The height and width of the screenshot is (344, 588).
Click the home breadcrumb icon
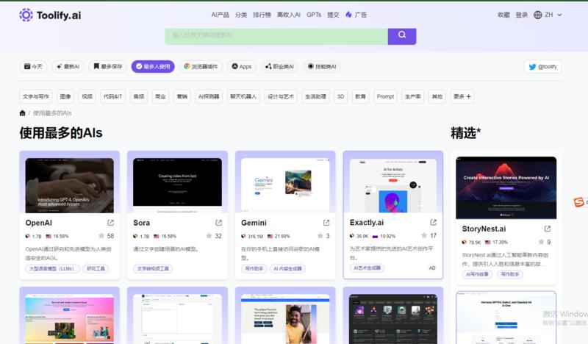point(23,113)
